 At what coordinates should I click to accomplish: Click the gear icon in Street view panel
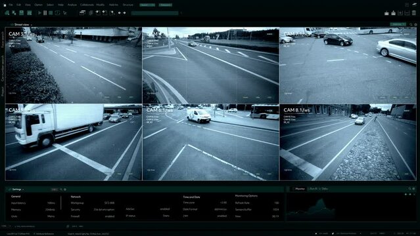click(415, 25)
